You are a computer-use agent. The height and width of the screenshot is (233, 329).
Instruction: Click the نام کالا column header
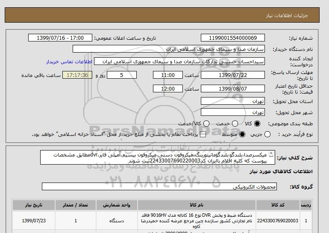(x=197, y=205)
